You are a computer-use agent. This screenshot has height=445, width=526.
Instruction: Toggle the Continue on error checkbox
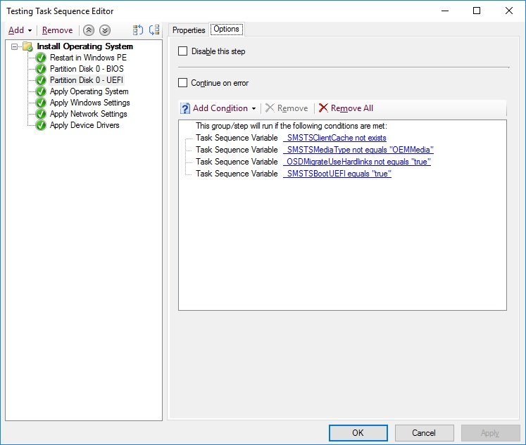point(183,83)
